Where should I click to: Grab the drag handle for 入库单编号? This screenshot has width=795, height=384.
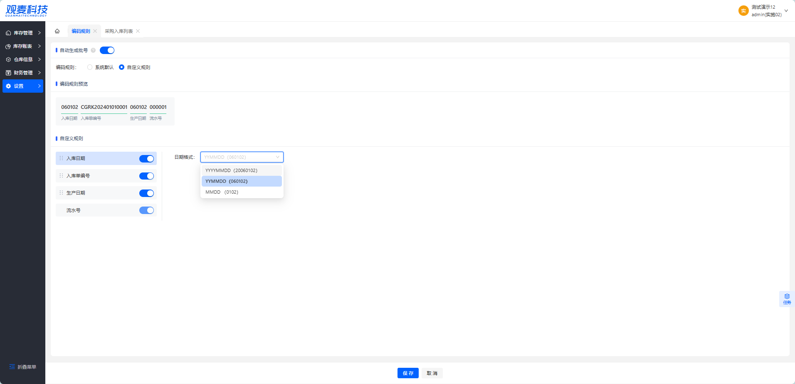coord(62,176)
